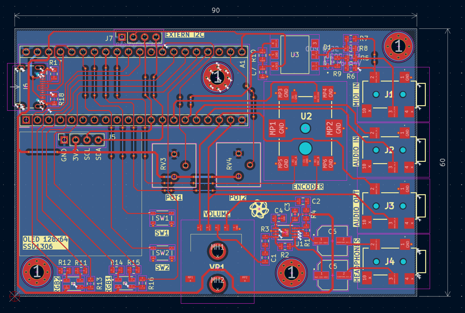Click the J6 reference label
Screen dimensions: 465x313
pos(26,86)
